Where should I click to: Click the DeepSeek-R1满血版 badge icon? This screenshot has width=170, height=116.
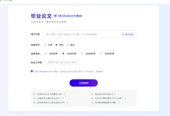pos(55,16)
